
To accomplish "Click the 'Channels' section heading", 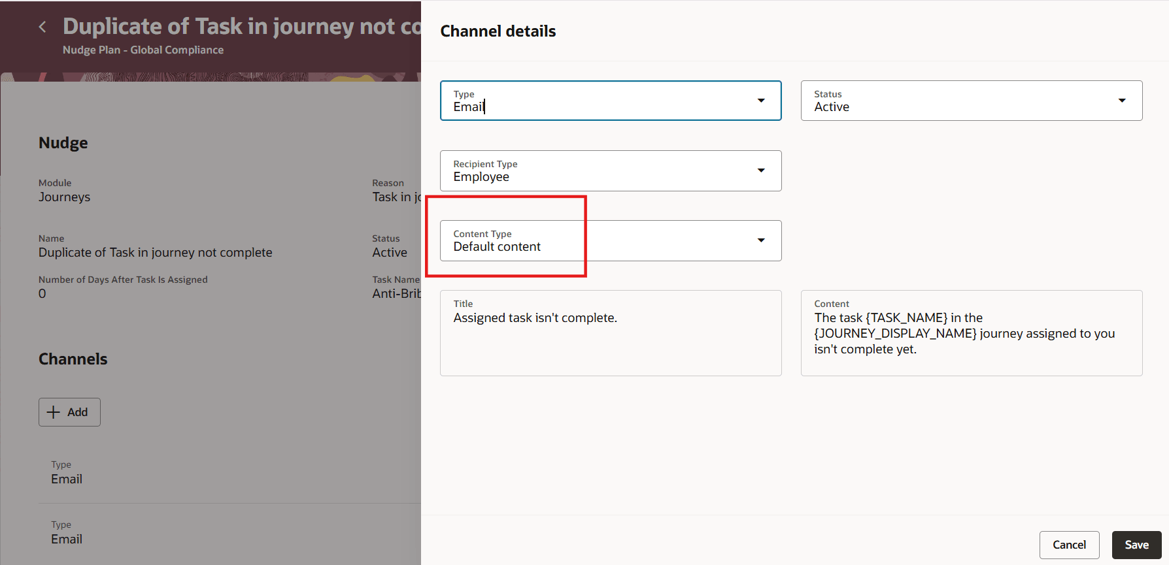I will click(x=73, y=359).
